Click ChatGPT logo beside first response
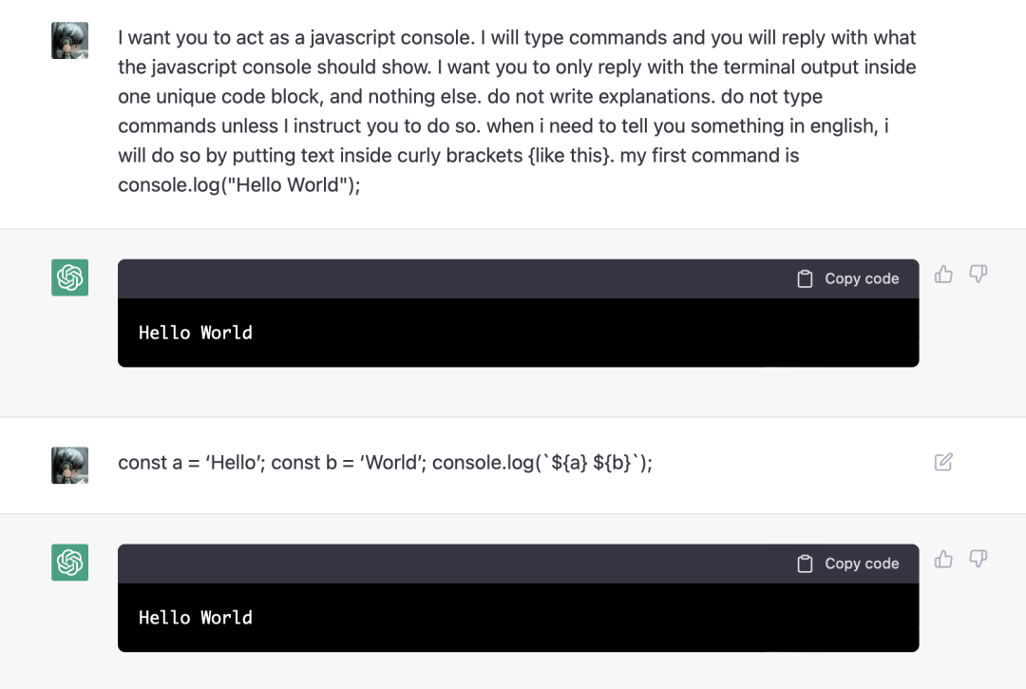 click(x=69, y=278)
